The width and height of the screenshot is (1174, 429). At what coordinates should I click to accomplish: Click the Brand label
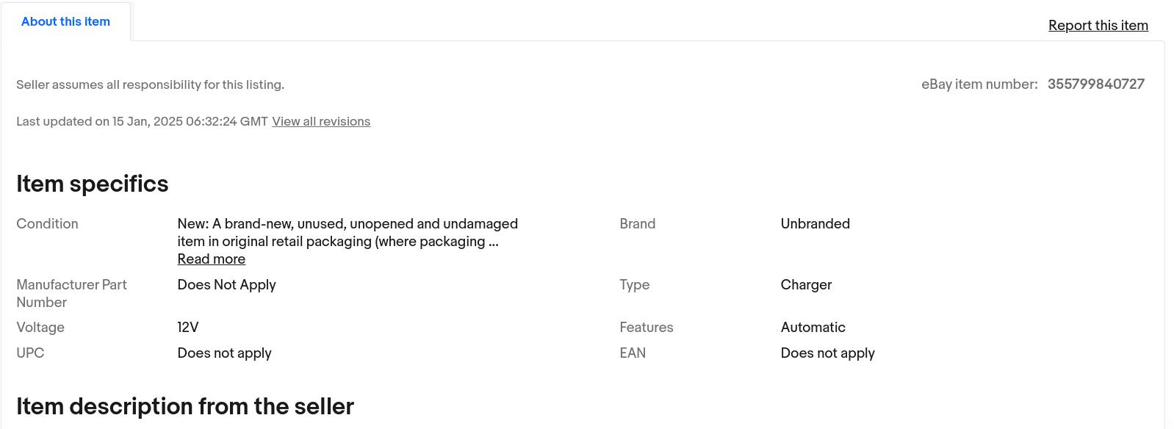(637, 224)
